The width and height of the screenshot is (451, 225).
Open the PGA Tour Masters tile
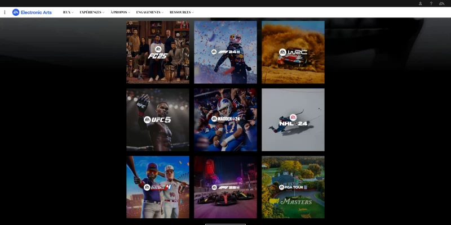[293, 187]
